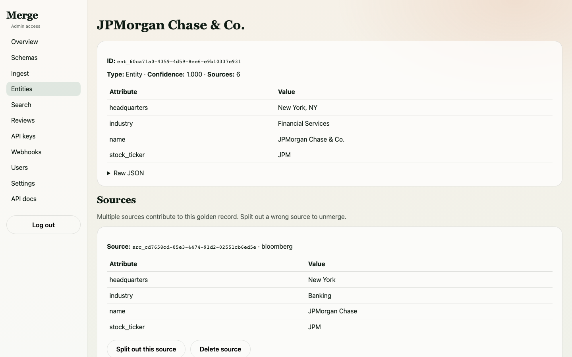Click the bloomberg source 'JPMorgan Chase' name value

pyautogui.click(x=332, y=311)
